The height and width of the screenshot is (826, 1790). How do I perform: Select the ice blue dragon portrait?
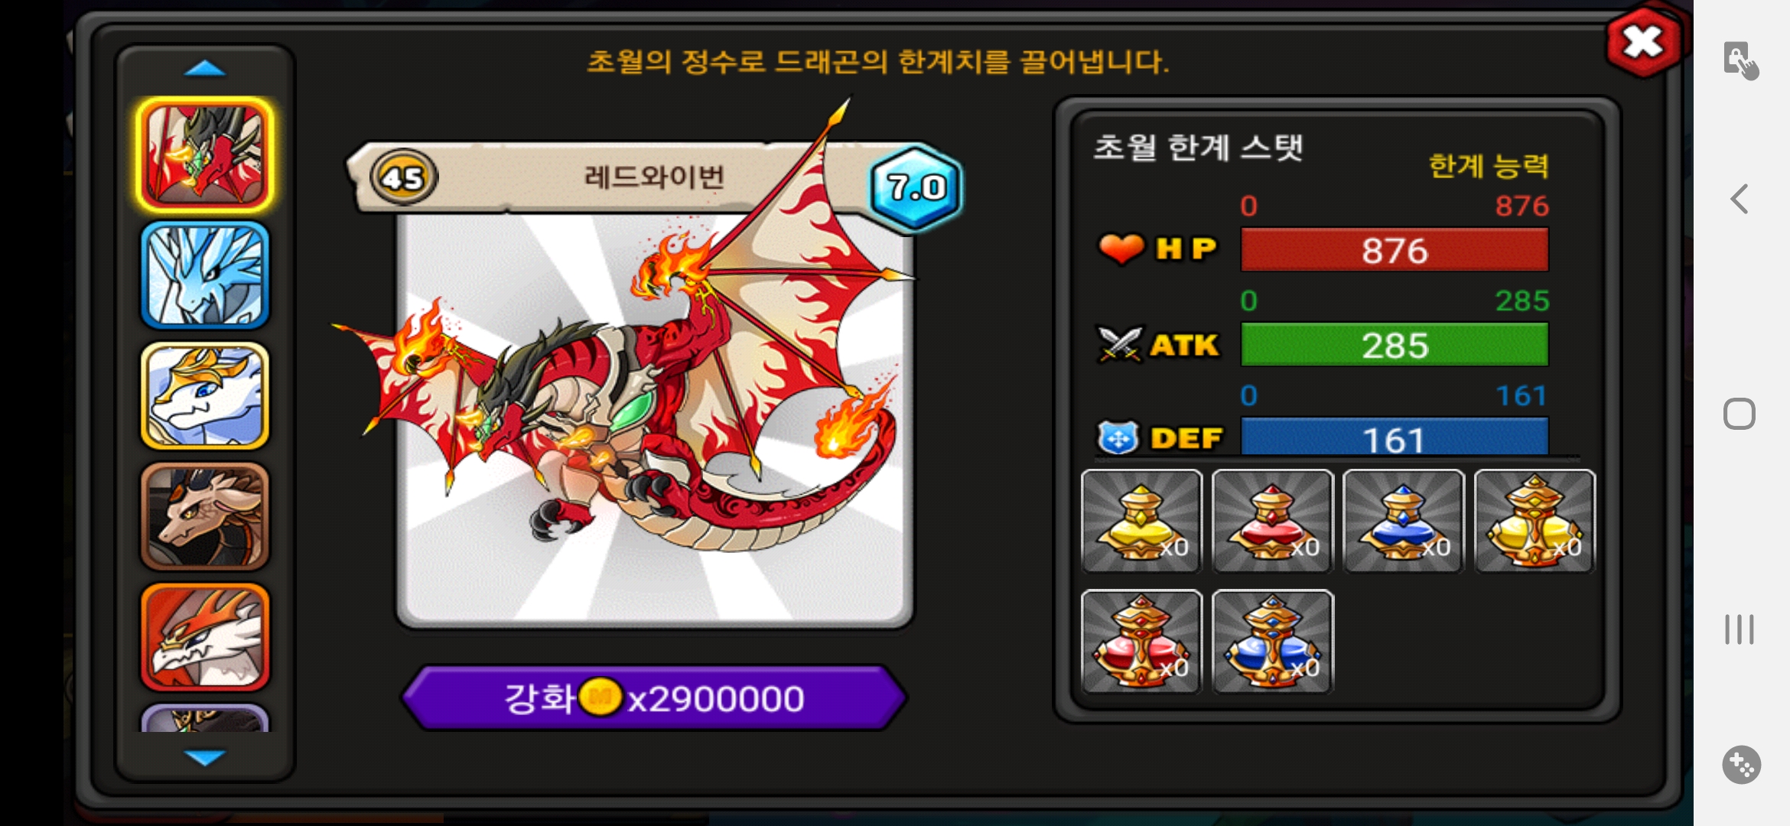pyautogui.click(x=205, y=275)
